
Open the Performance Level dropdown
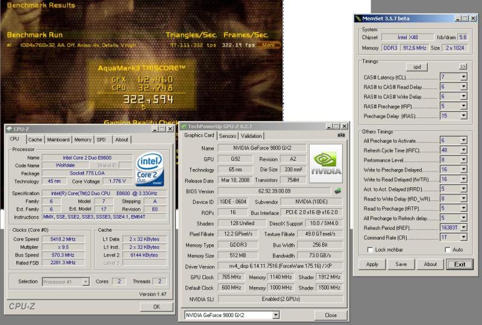click(x=463, y=159)
